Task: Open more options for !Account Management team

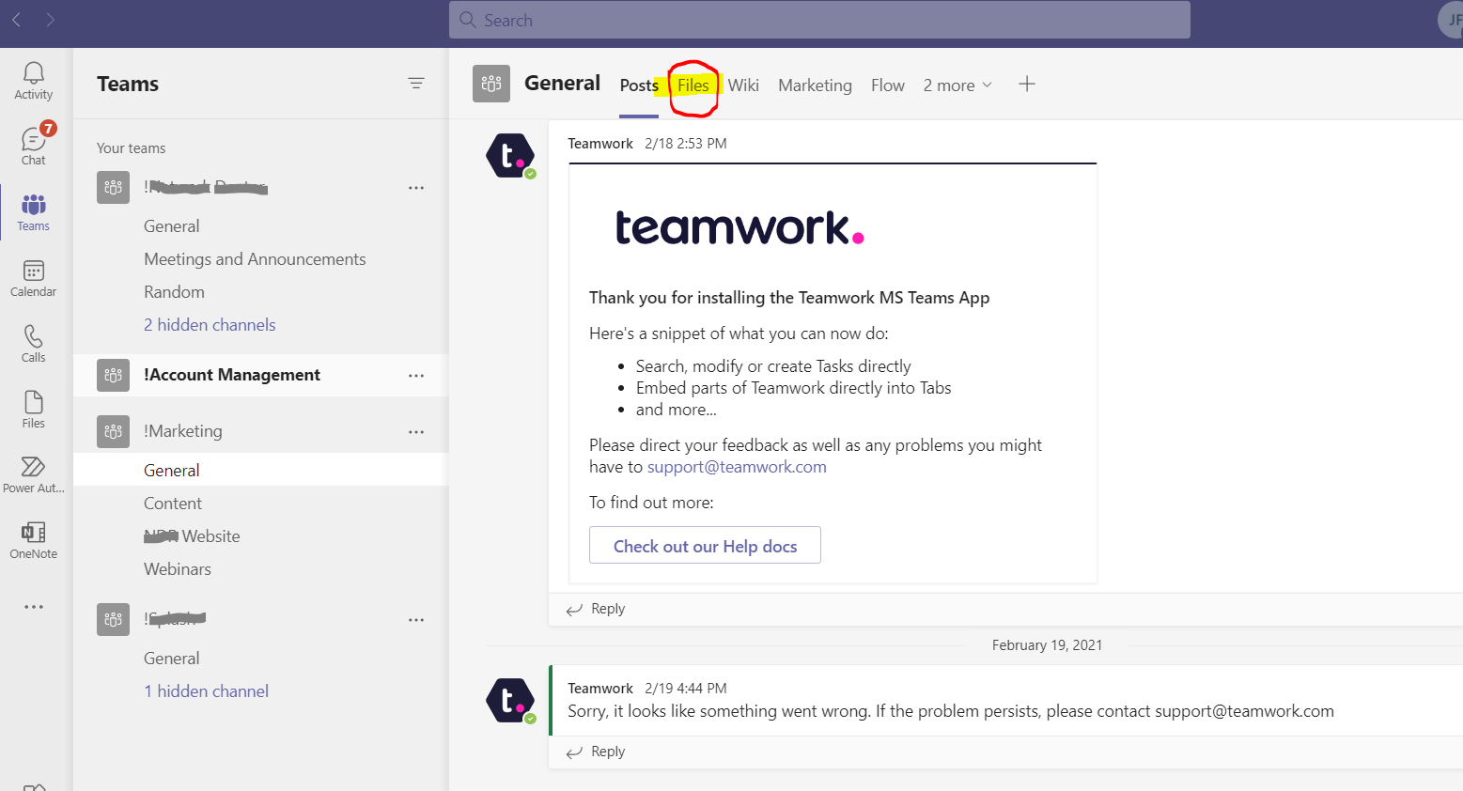Action: coord(416,376)
